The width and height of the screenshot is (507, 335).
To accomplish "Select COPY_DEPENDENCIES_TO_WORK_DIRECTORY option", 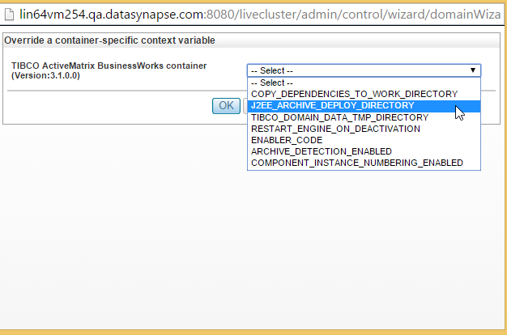I will coord(364,94).
